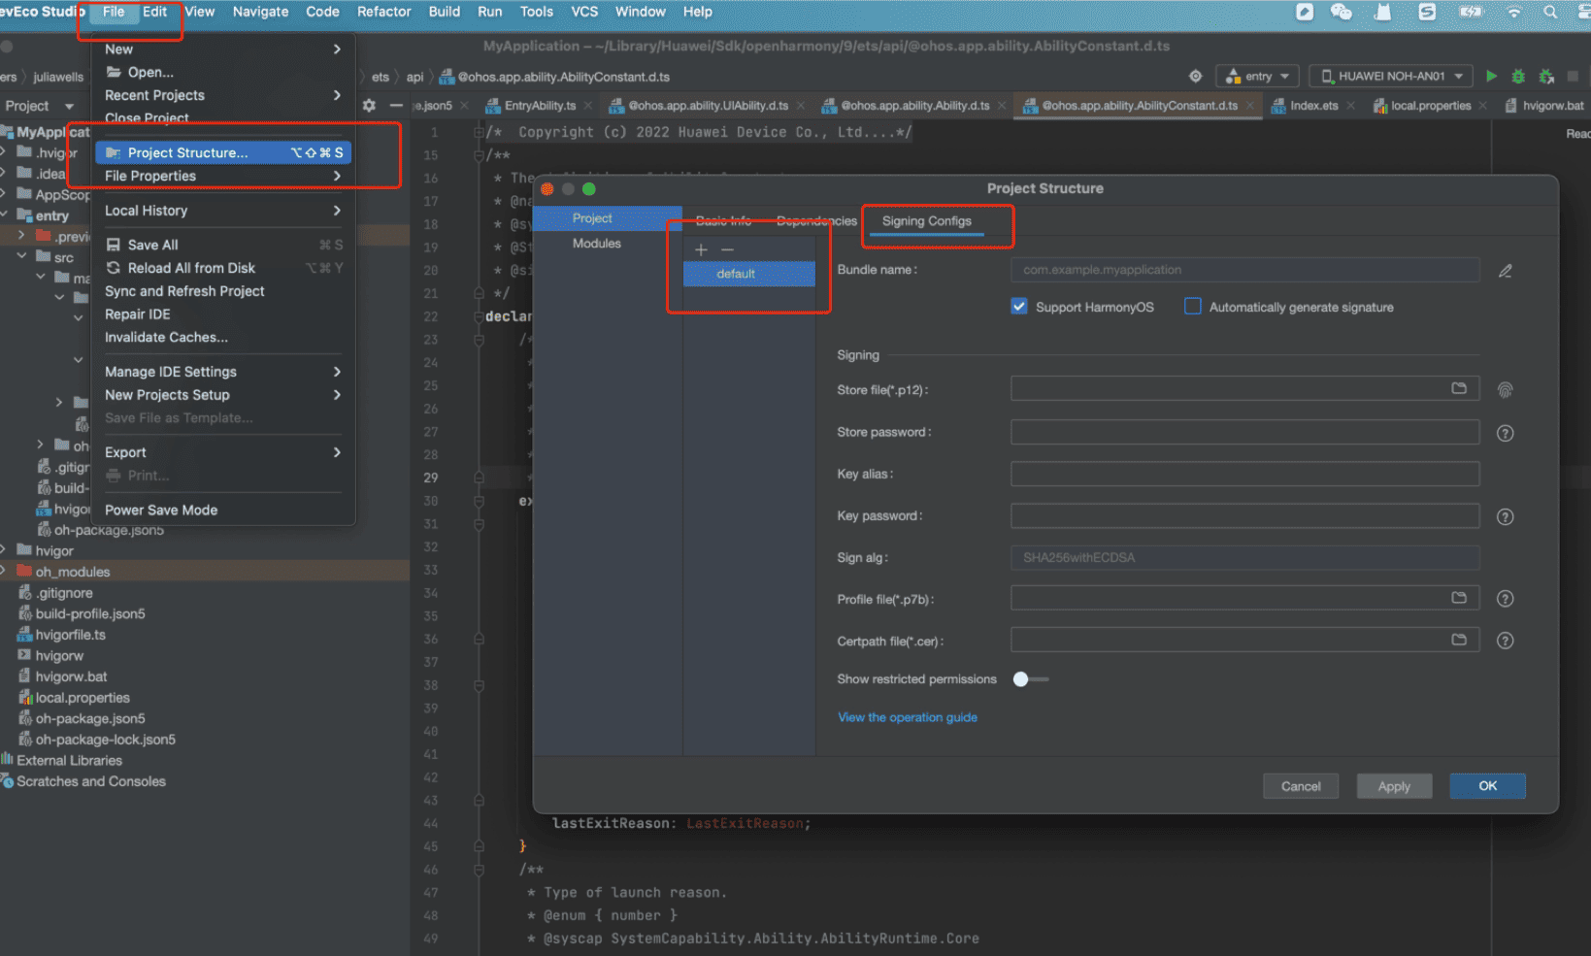This screenshot has height=956, width=1591.
Task: Open help for Certpath file
Action: coord(1505,641)
